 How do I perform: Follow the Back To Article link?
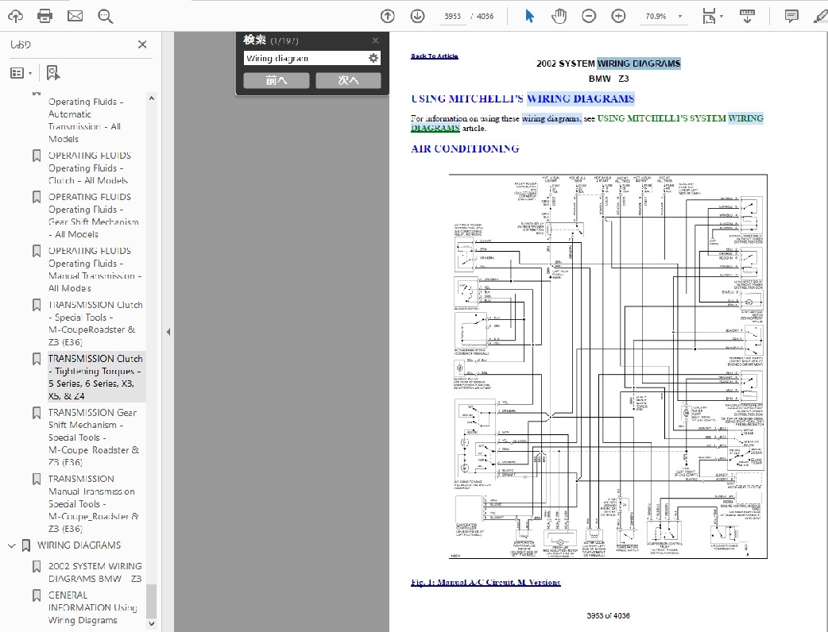434,56
